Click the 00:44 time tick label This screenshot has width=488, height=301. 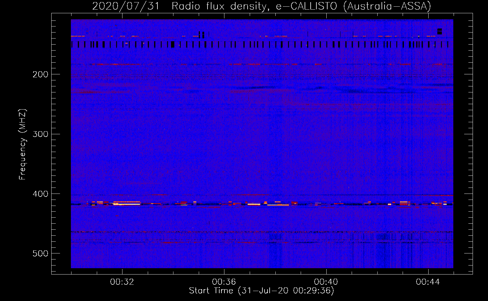pyautogui.click(x=428, y=282)
